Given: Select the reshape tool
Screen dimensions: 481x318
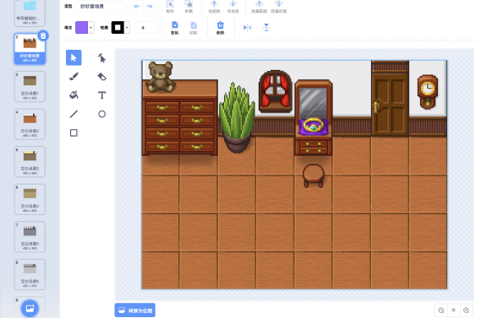Looking at the screenshot, I should 101,57.
